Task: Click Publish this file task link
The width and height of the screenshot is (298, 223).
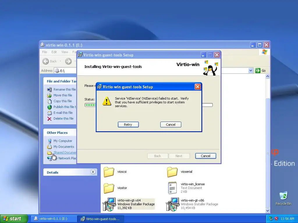Action: [x=65, y=107]
